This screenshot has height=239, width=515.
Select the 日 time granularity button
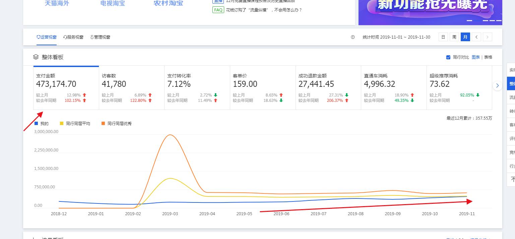pos(443,37)
